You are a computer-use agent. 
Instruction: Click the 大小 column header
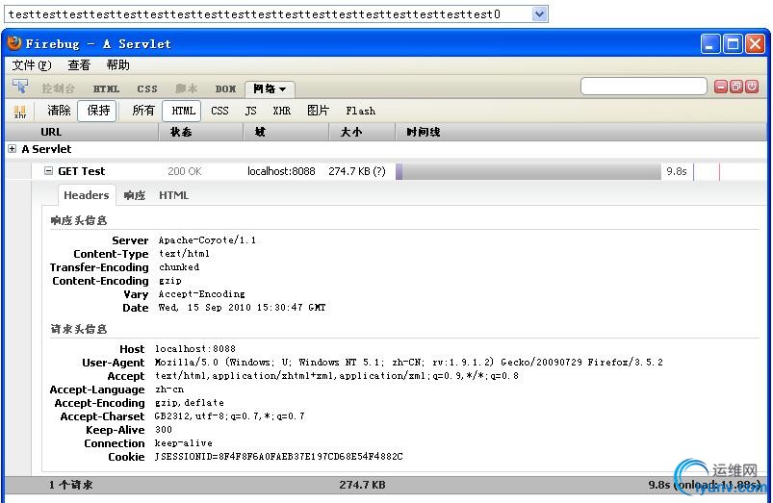tap(362, 132)
